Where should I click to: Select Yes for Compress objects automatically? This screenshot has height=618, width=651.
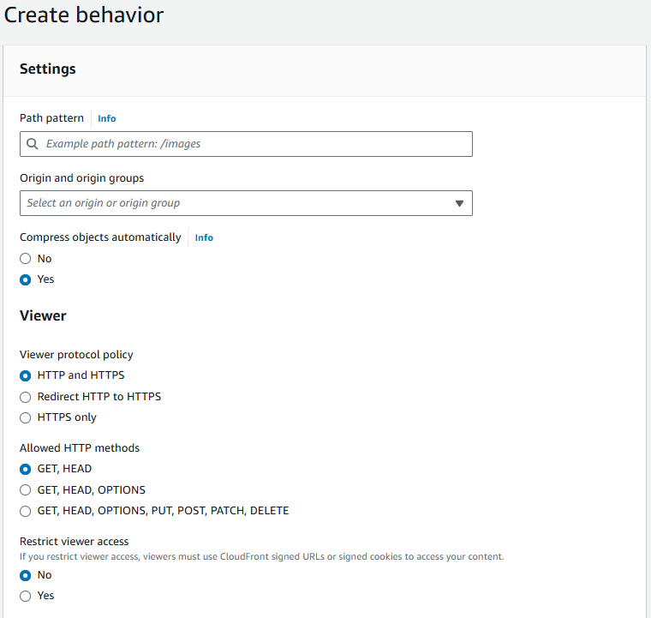[26, 279]
